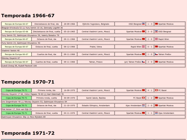Click Dutch flag beside Ajax Amsterdam, 21-10-1970 match

[x=143, y=105]
